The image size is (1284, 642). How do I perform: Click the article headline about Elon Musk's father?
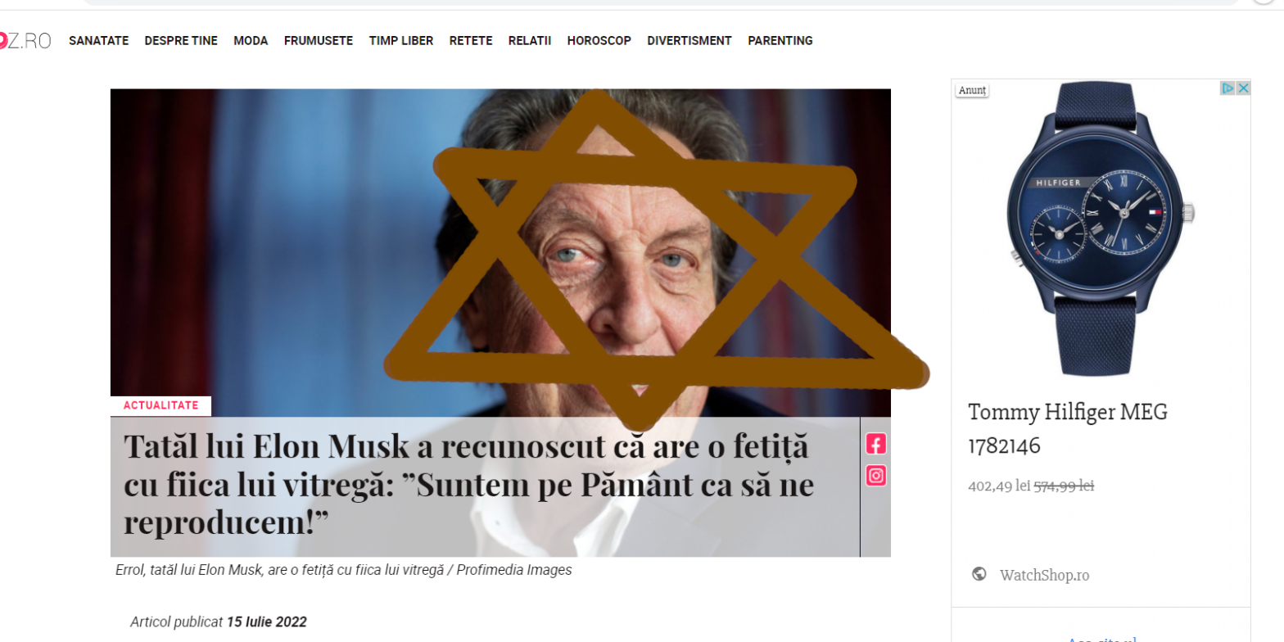[468, 484]
